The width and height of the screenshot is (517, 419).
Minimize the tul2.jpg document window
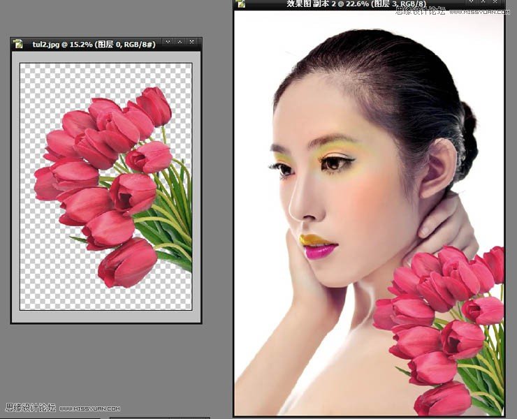tap(168, 42)
